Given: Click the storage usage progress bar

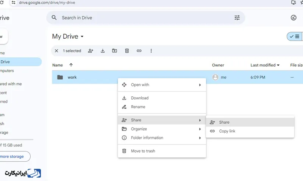Looking at the screenshot, I should tap(17, 139).
